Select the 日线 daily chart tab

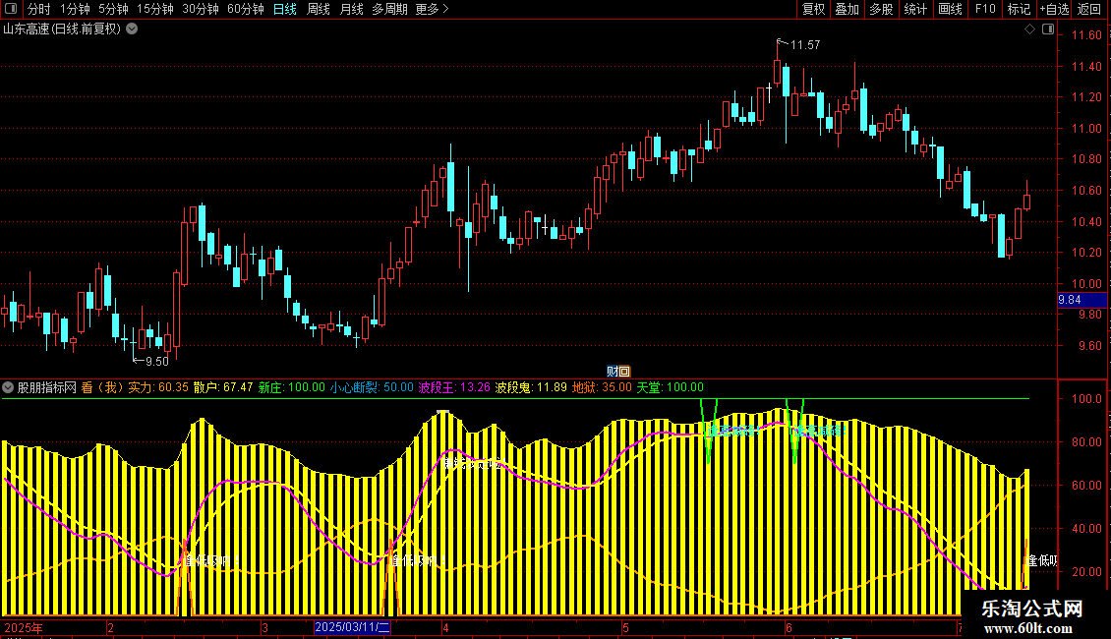pos(285,9)
